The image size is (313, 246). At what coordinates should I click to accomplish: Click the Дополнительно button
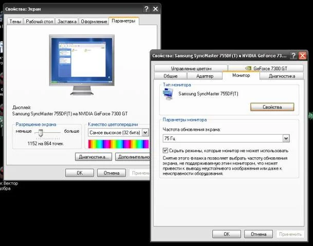click(x=133, y=157)
